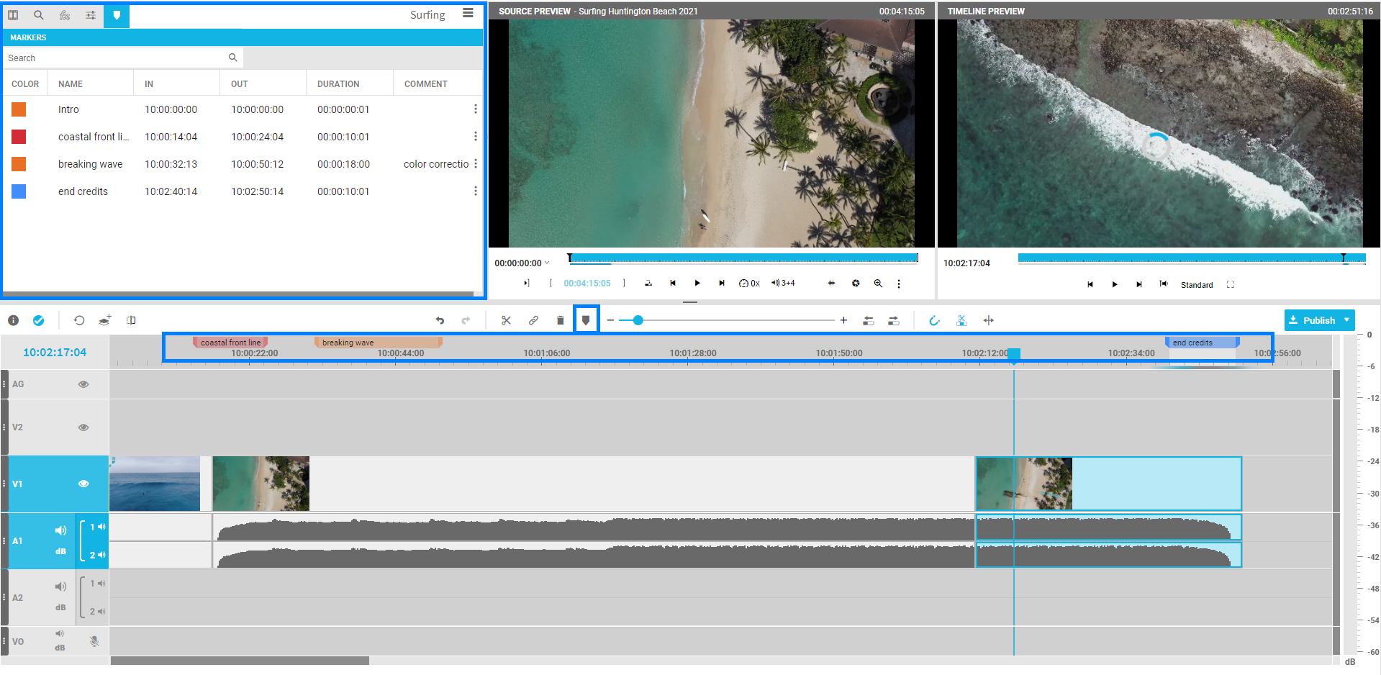Play the source preview video
The image size is (1381, 675).
(697, 284)
